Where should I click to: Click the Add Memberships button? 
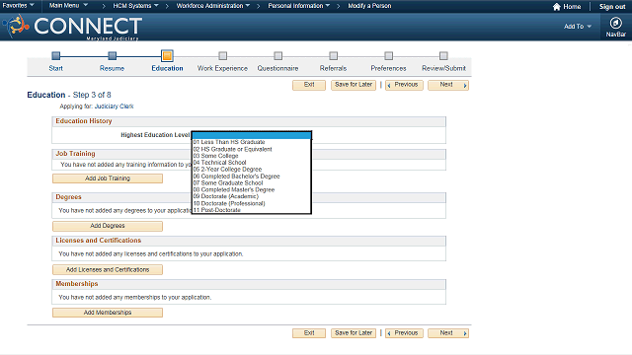tap(108, 313)
